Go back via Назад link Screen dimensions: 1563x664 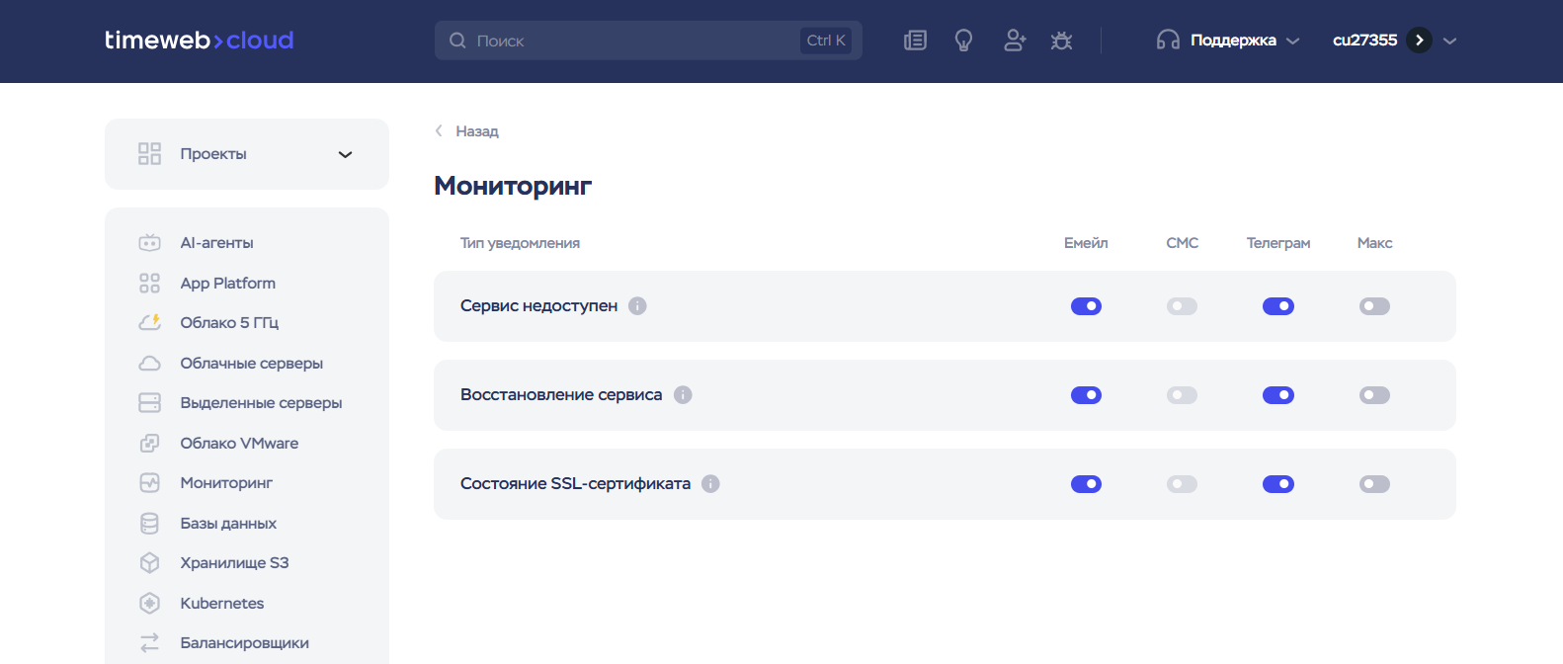tap(466, 131)
